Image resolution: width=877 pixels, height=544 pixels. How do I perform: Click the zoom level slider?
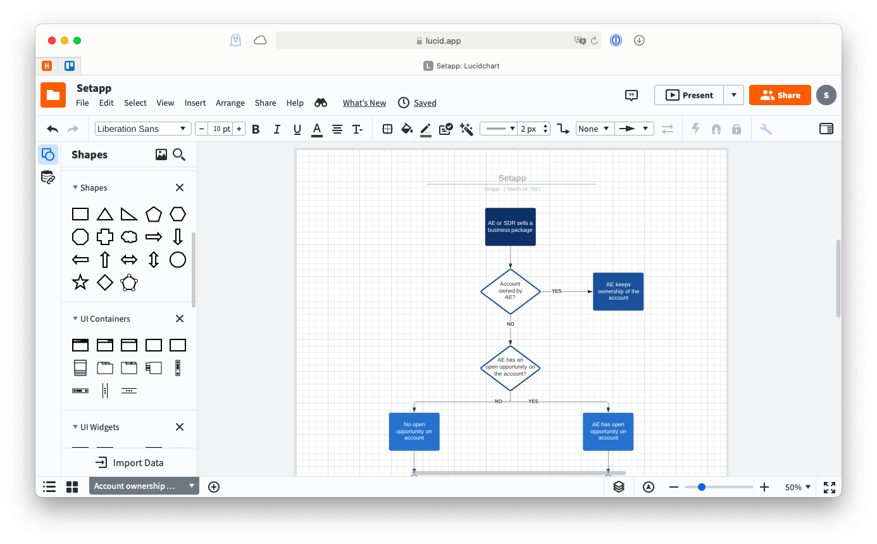click(719, 487)
